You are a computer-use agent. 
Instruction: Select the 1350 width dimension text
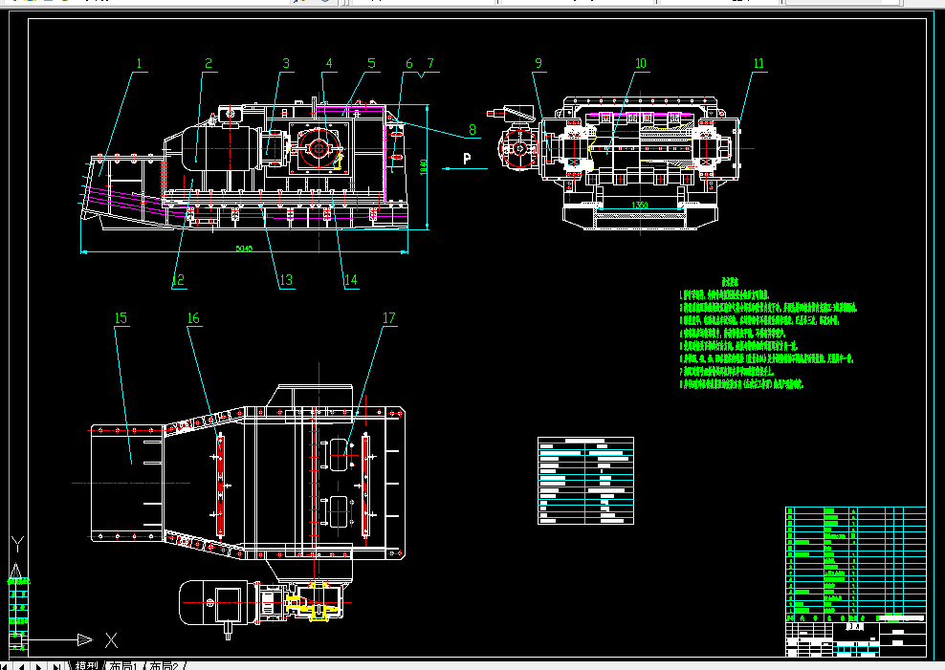640,205
